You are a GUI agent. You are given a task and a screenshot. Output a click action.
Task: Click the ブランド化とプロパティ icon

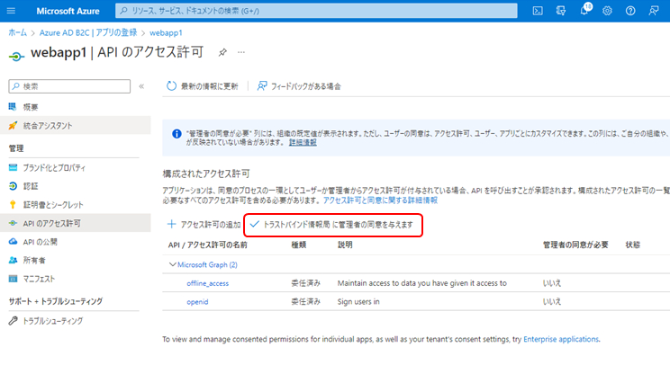pos(13,167)
